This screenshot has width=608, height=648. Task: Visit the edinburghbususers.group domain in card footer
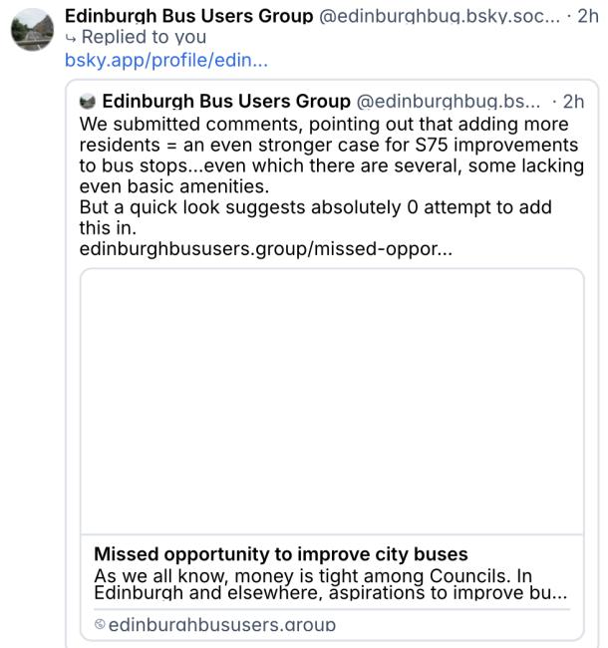point(221,625)
